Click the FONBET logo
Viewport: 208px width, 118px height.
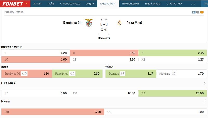coord(12,4)
